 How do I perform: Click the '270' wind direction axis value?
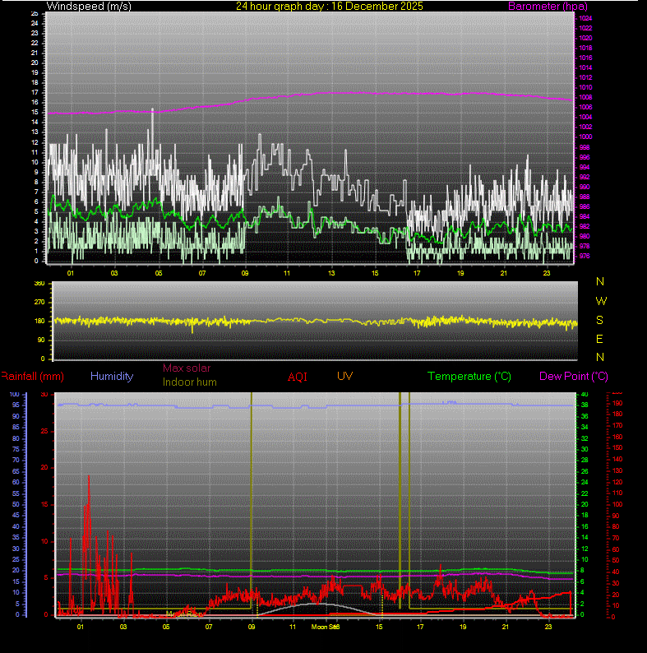tap(39, 302)
